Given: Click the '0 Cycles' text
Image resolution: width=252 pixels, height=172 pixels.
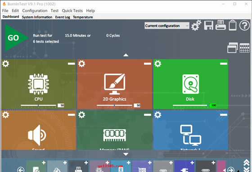Looking at the screenshot, I should [x=113, y=36].
